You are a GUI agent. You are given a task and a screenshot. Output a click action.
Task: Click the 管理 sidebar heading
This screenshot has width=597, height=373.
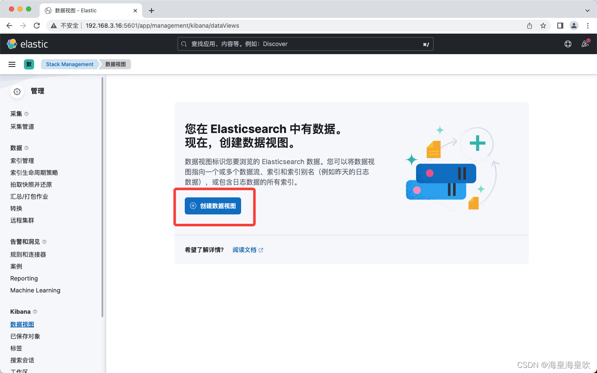(38, 91)
